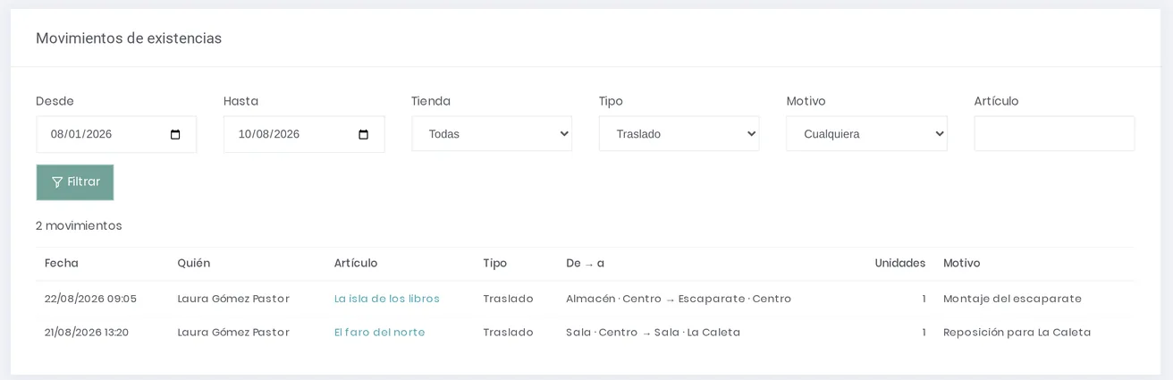Viewport: 1173px width, 380px height.
Task: Click the Tipo column header in table
Action: [495, 264]
